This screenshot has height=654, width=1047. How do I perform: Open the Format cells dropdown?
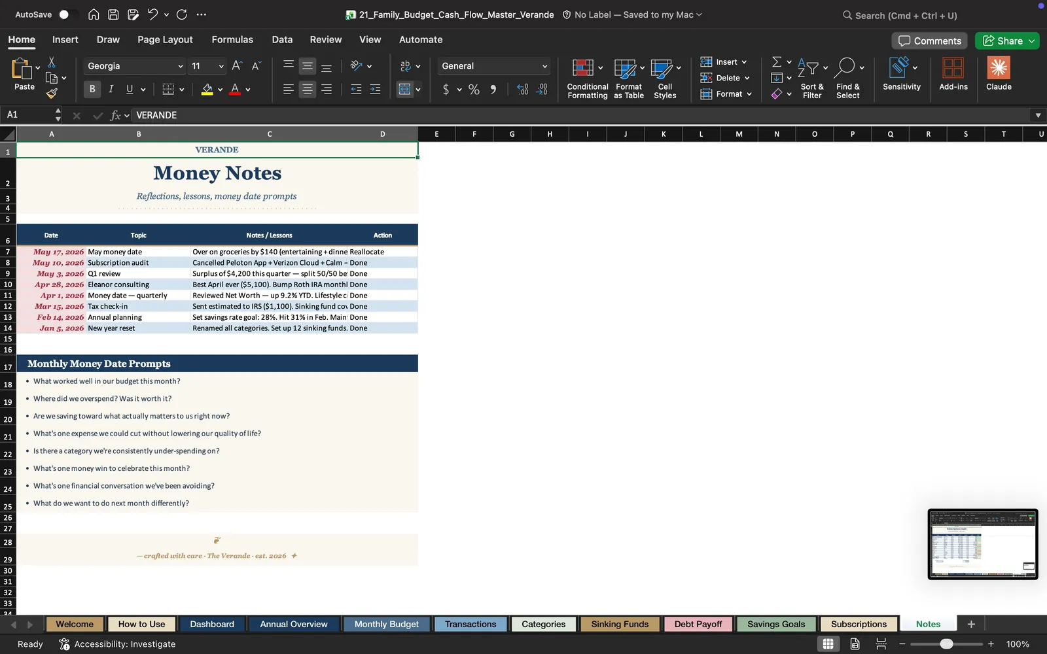click(x=749, y=94)
